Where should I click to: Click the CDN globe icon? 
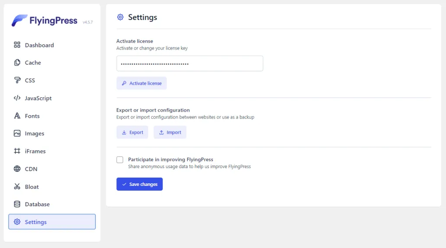[17, 169]
